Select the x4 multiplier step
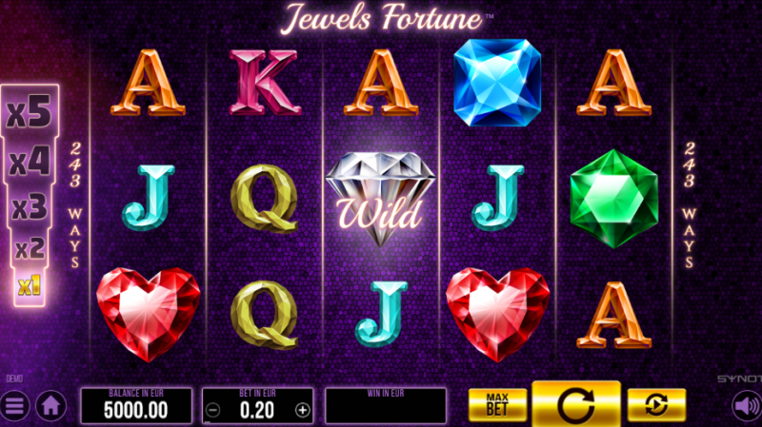 (x=30, y=162)
